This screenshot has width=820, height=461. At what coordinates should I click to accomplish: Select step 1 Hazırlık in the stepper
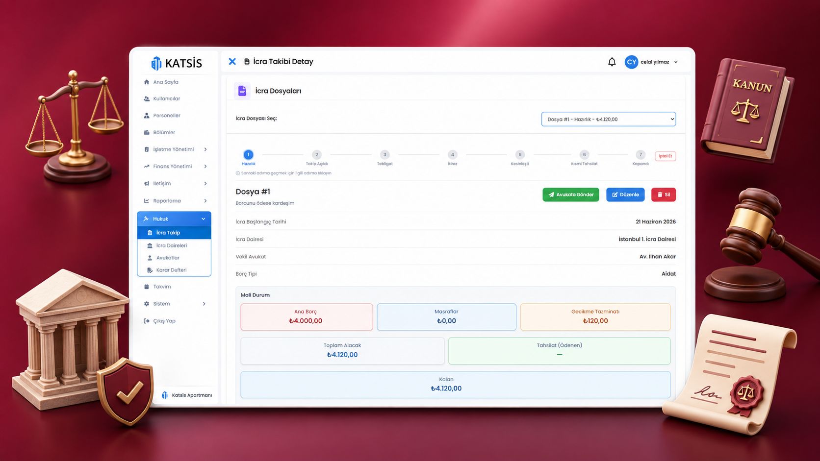[x=248, y=155]
